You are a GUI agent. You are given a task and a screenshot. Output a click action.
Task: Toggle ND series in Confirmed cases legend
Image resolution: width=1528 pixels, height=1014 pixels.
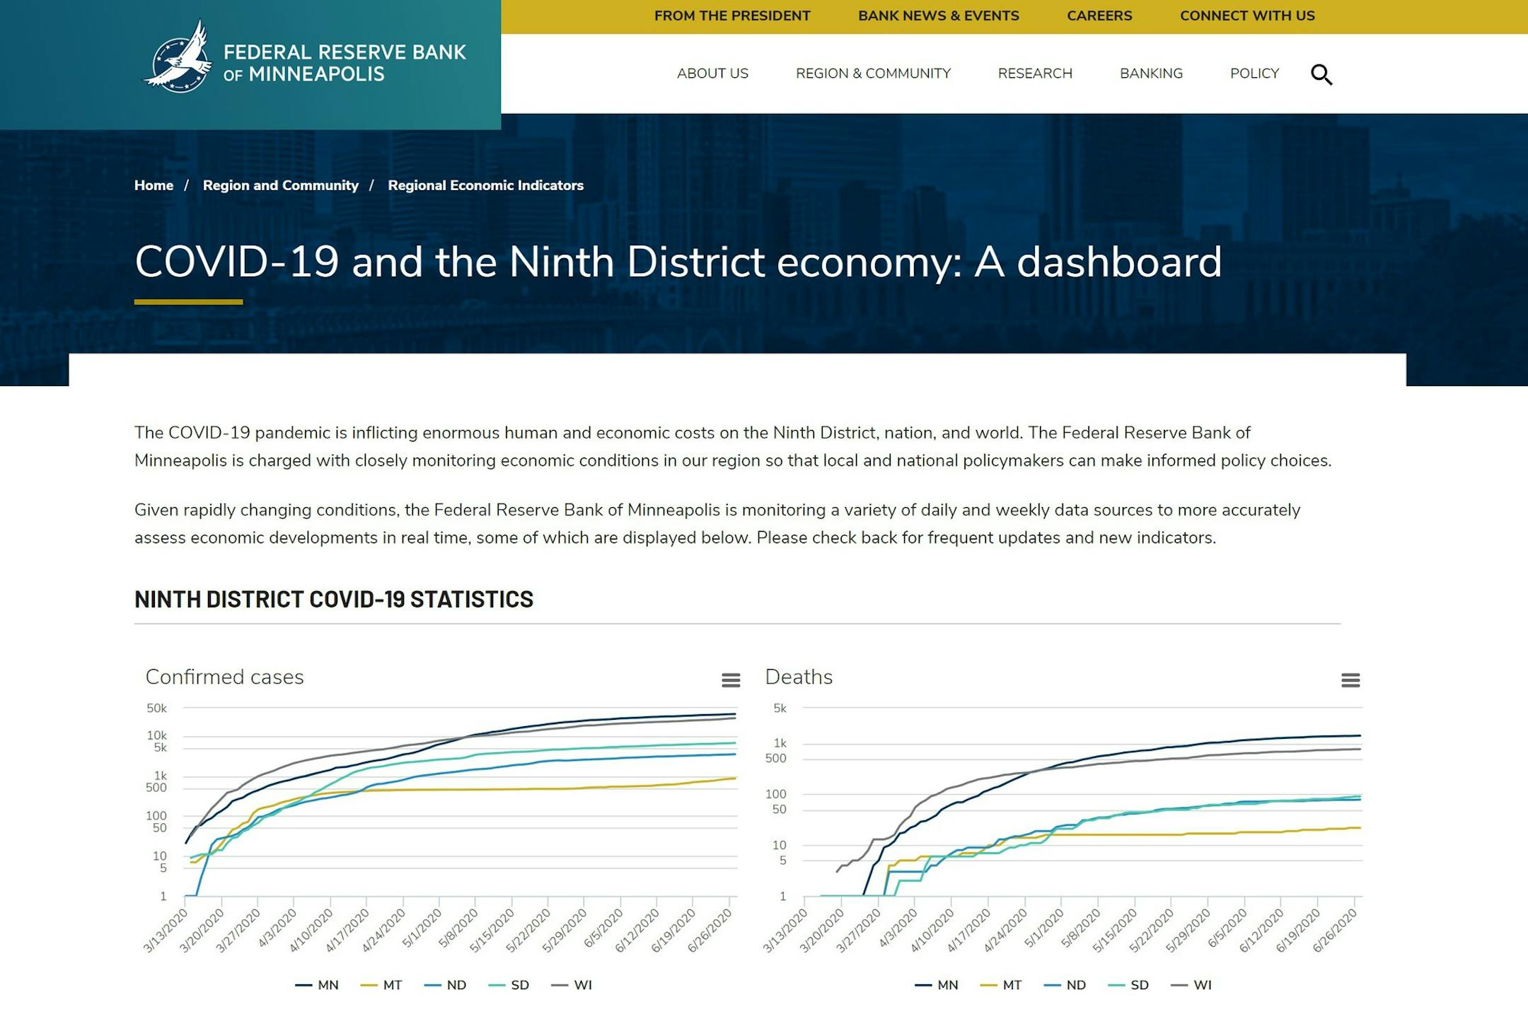pos(446,985)
